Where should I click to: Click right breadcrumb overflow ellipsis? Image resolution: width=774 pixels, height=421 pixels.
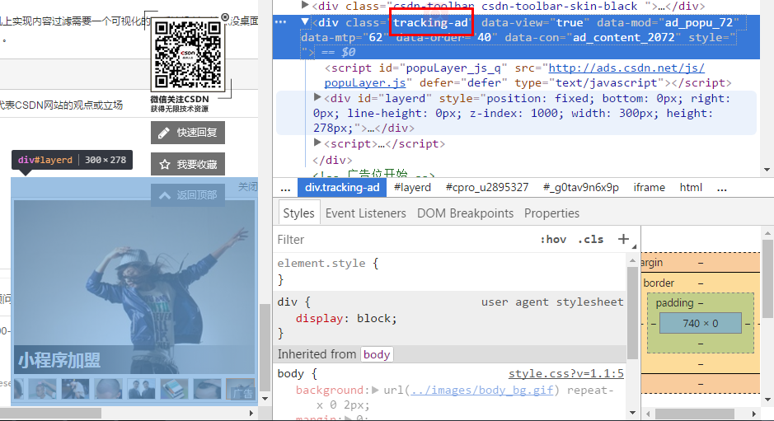[722, 188]
